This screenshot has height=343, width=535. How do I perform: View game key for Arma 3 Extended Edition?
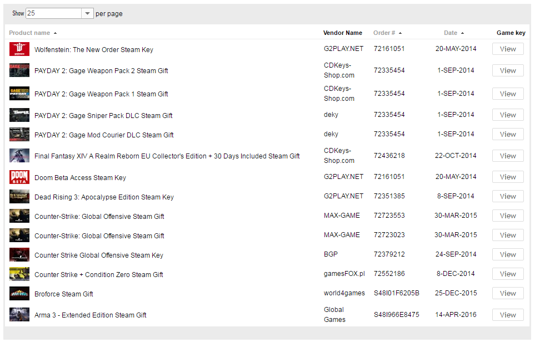tap(508, 315)
